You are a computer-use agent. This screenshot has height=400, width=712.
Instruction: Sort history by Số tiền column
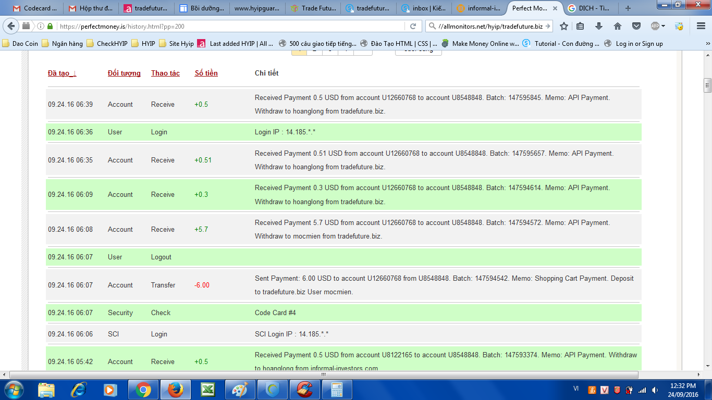coord(206,73)
